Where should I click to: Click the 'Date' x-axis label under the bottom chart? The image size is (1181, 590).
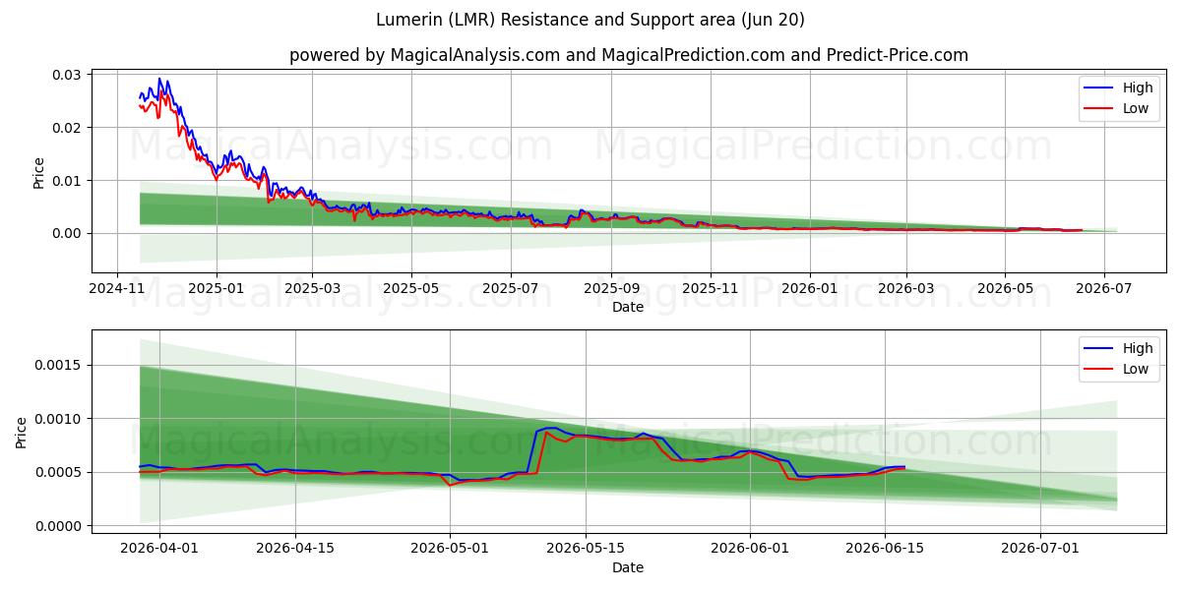(x=628, y=567)
